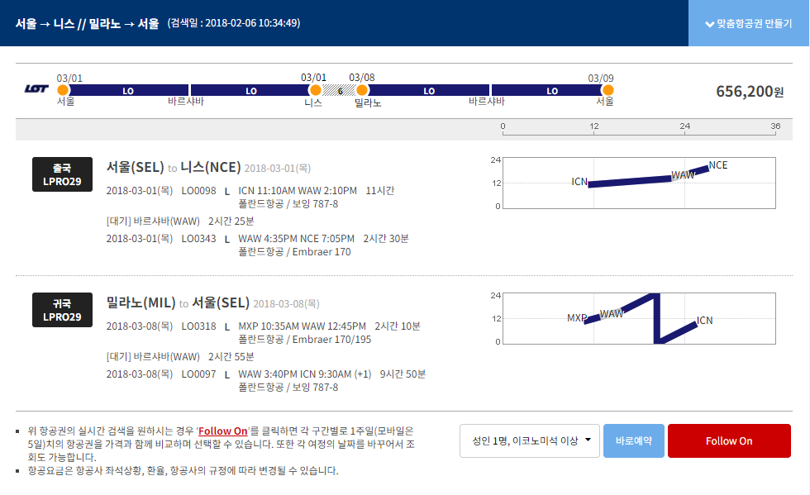The width and height of the screenshot is (810, 495).
Task: Click the 귀국 LPRO29 badge
Action: [x=62, y=310]
